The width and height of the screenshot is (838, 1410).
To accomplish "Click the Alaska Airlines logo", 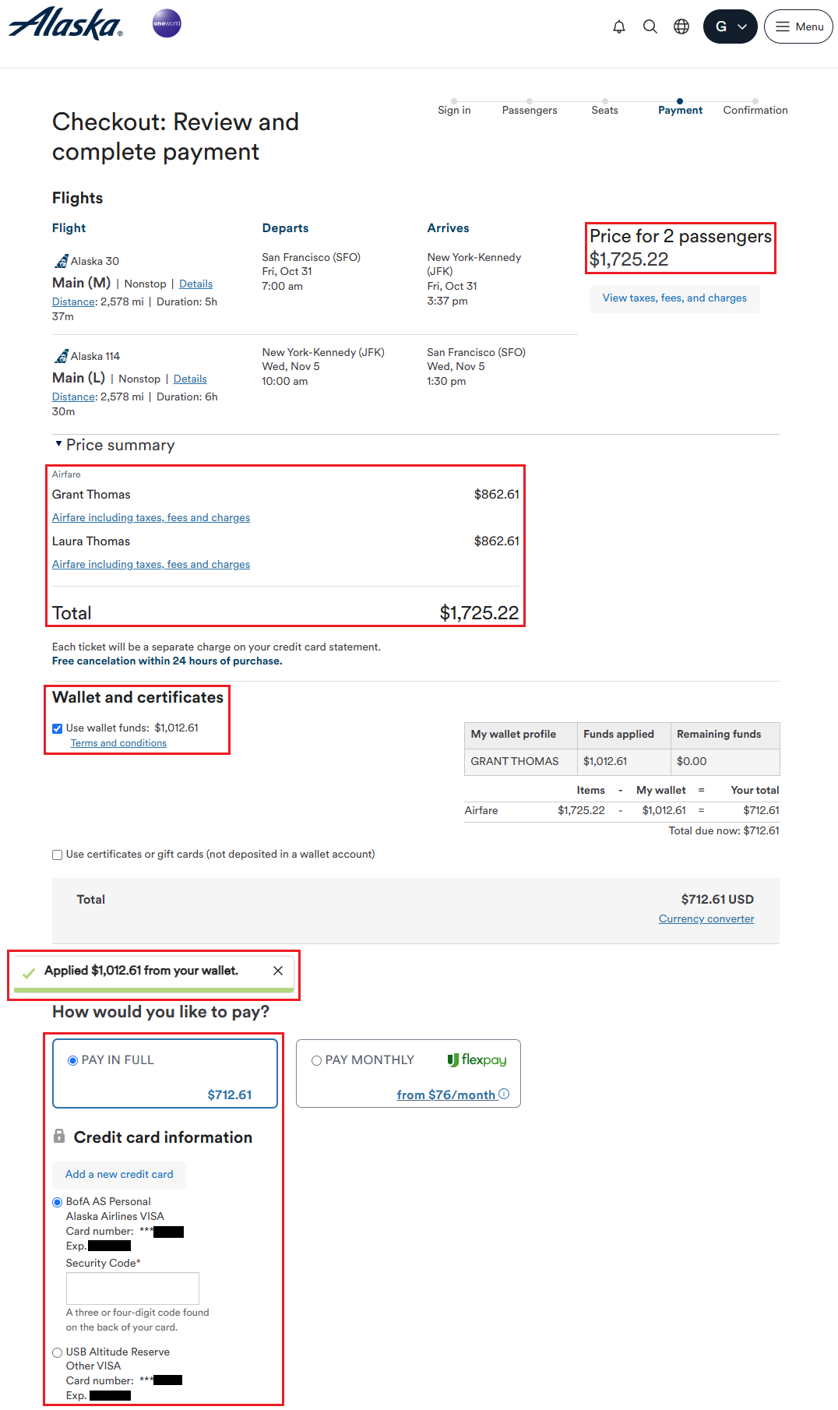I will click(x=65, y=24).
